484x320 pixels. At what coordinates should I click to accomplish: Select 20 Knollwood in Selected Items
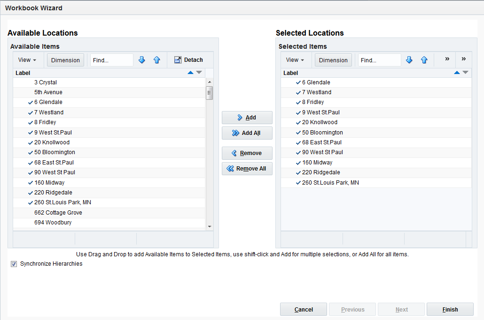click(x=376, y=122)
